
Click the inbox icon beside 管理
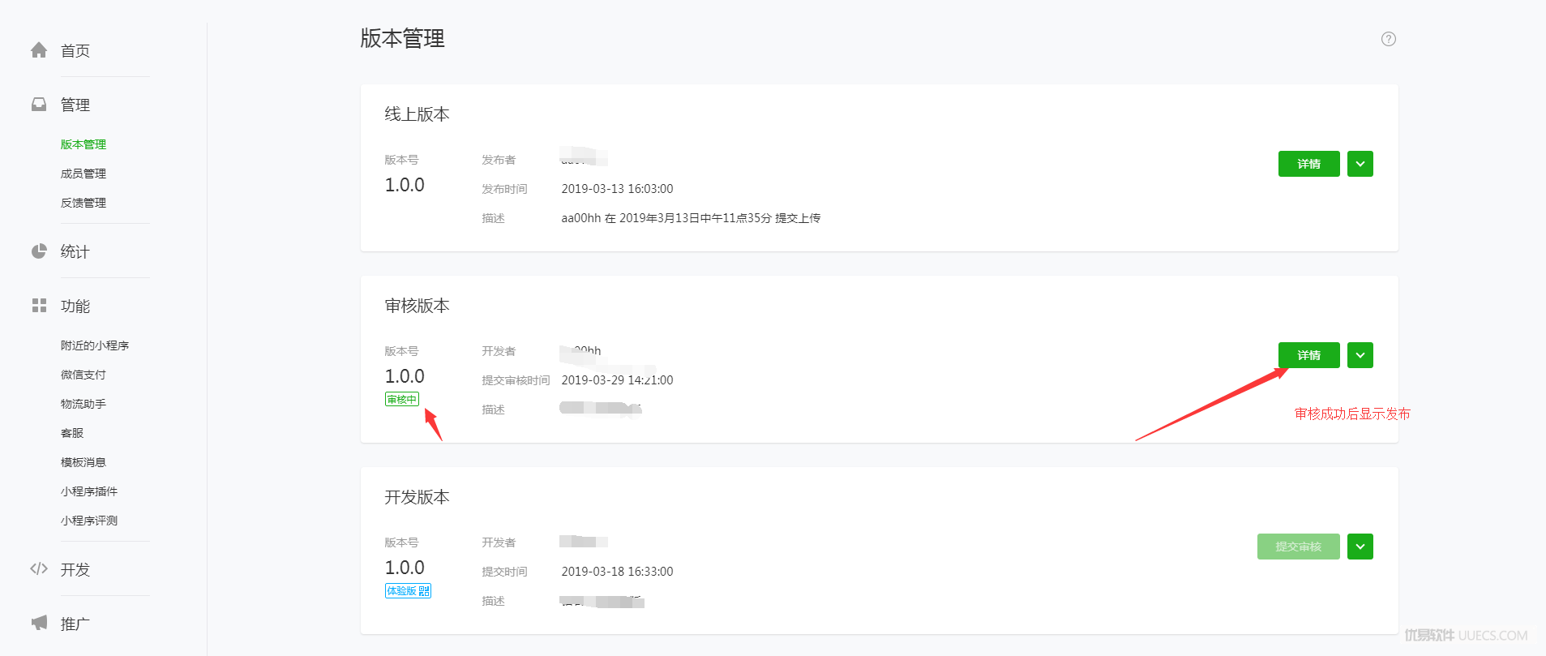[x=39, y=105]
